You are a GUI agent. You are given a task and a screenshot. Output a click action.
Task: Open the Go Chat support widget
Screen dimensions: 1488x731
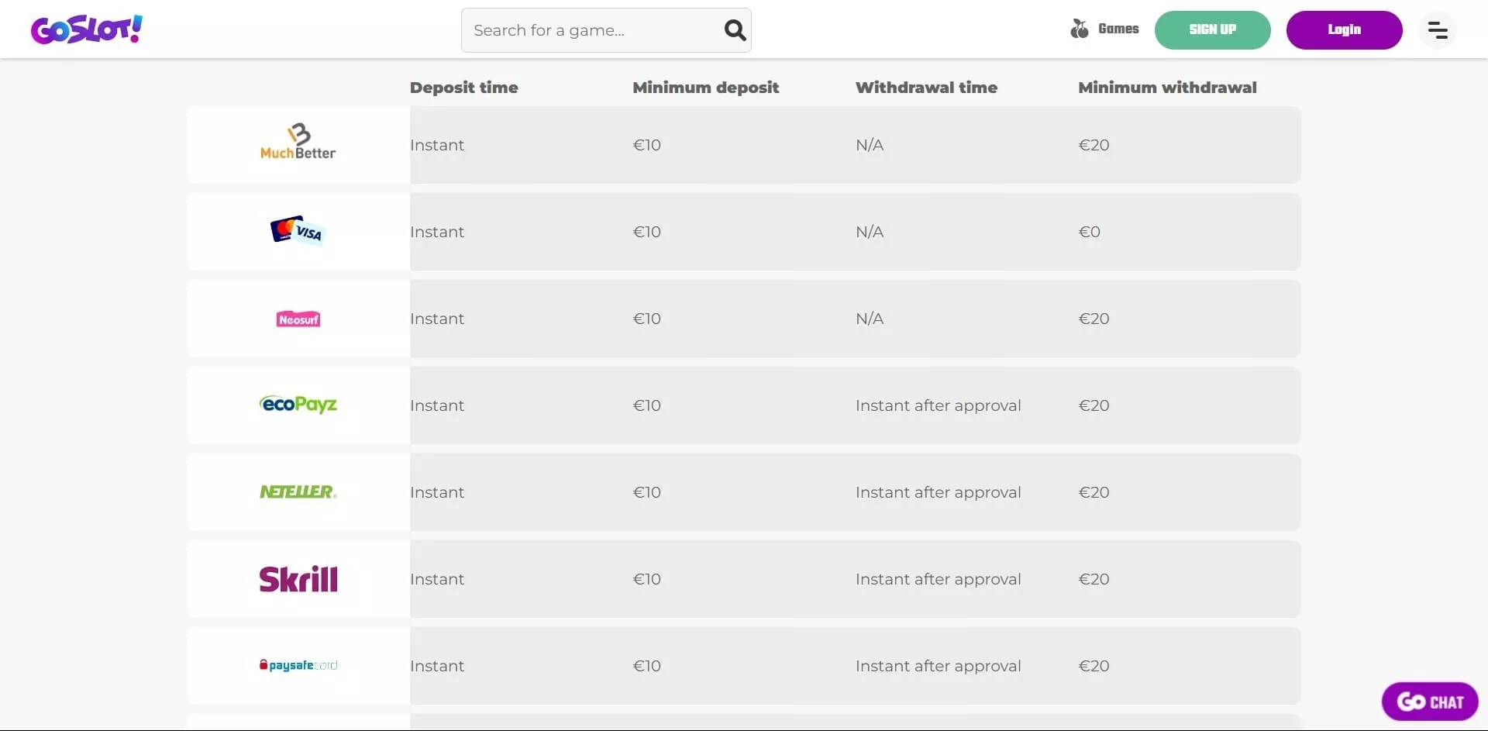[1430, 702]
